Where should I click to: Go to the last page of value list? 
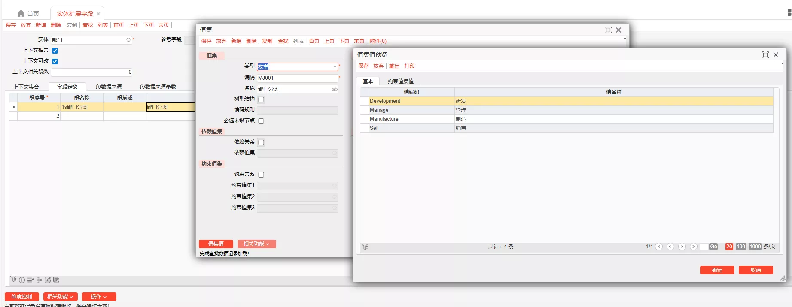coord(693,247)
